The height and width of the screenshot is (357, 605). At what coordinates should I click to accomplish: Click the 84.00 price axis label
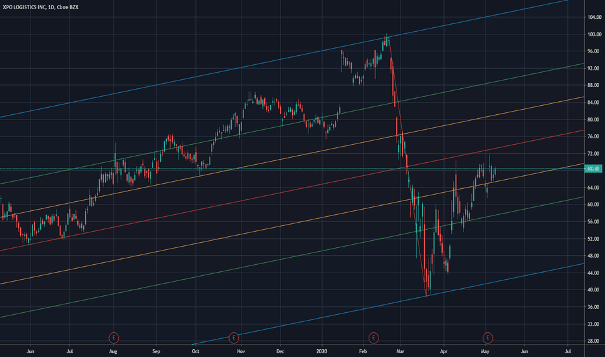point(594,103)
